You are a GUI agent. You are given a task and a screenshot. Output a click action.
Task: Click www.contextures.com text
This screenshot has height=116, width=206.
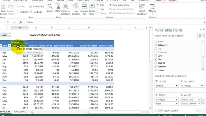(44, 35)
